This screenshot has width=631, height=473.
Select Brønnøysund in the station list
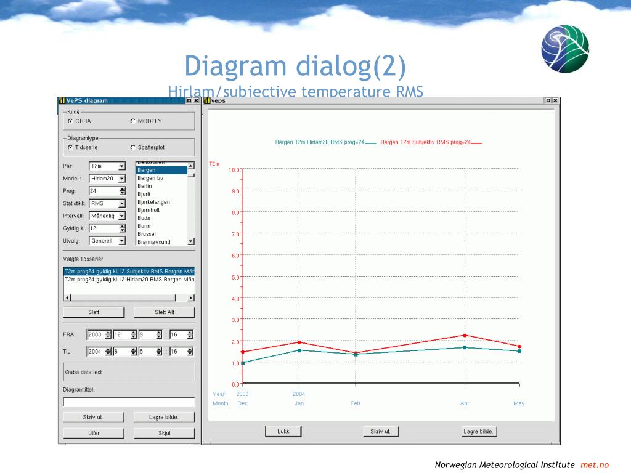161,242
